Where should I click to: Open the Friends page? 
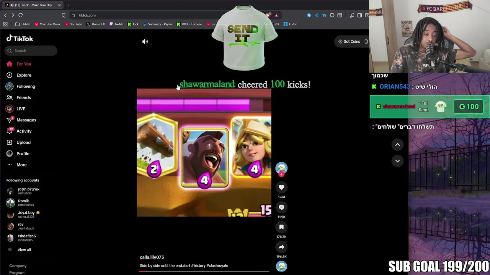[x=24, y=97]
